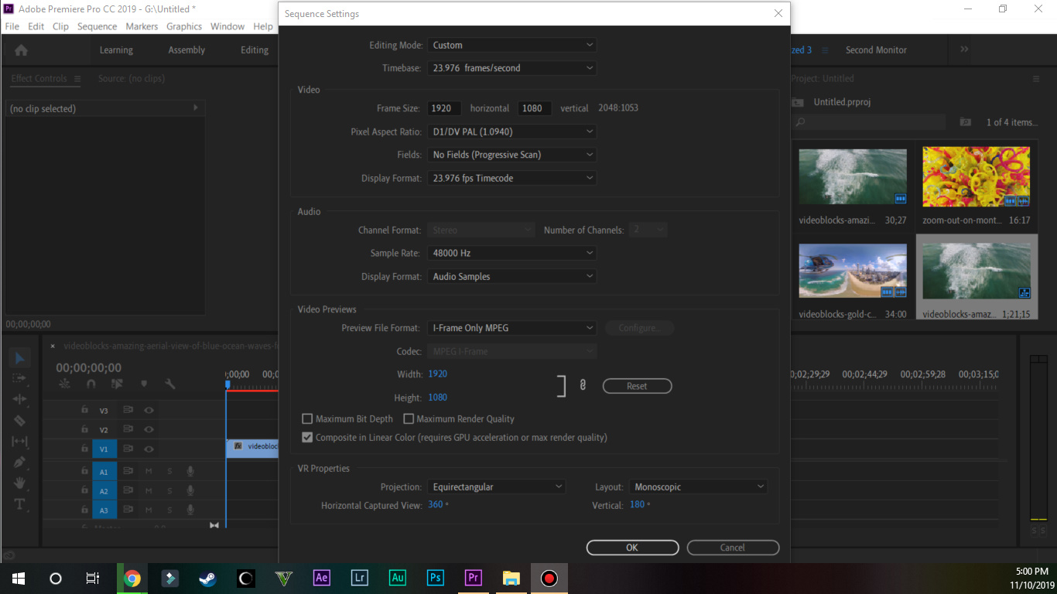Select the Track Select Forward tool
The height and width of the screenshot is (594, 1057).
[19, 377]
